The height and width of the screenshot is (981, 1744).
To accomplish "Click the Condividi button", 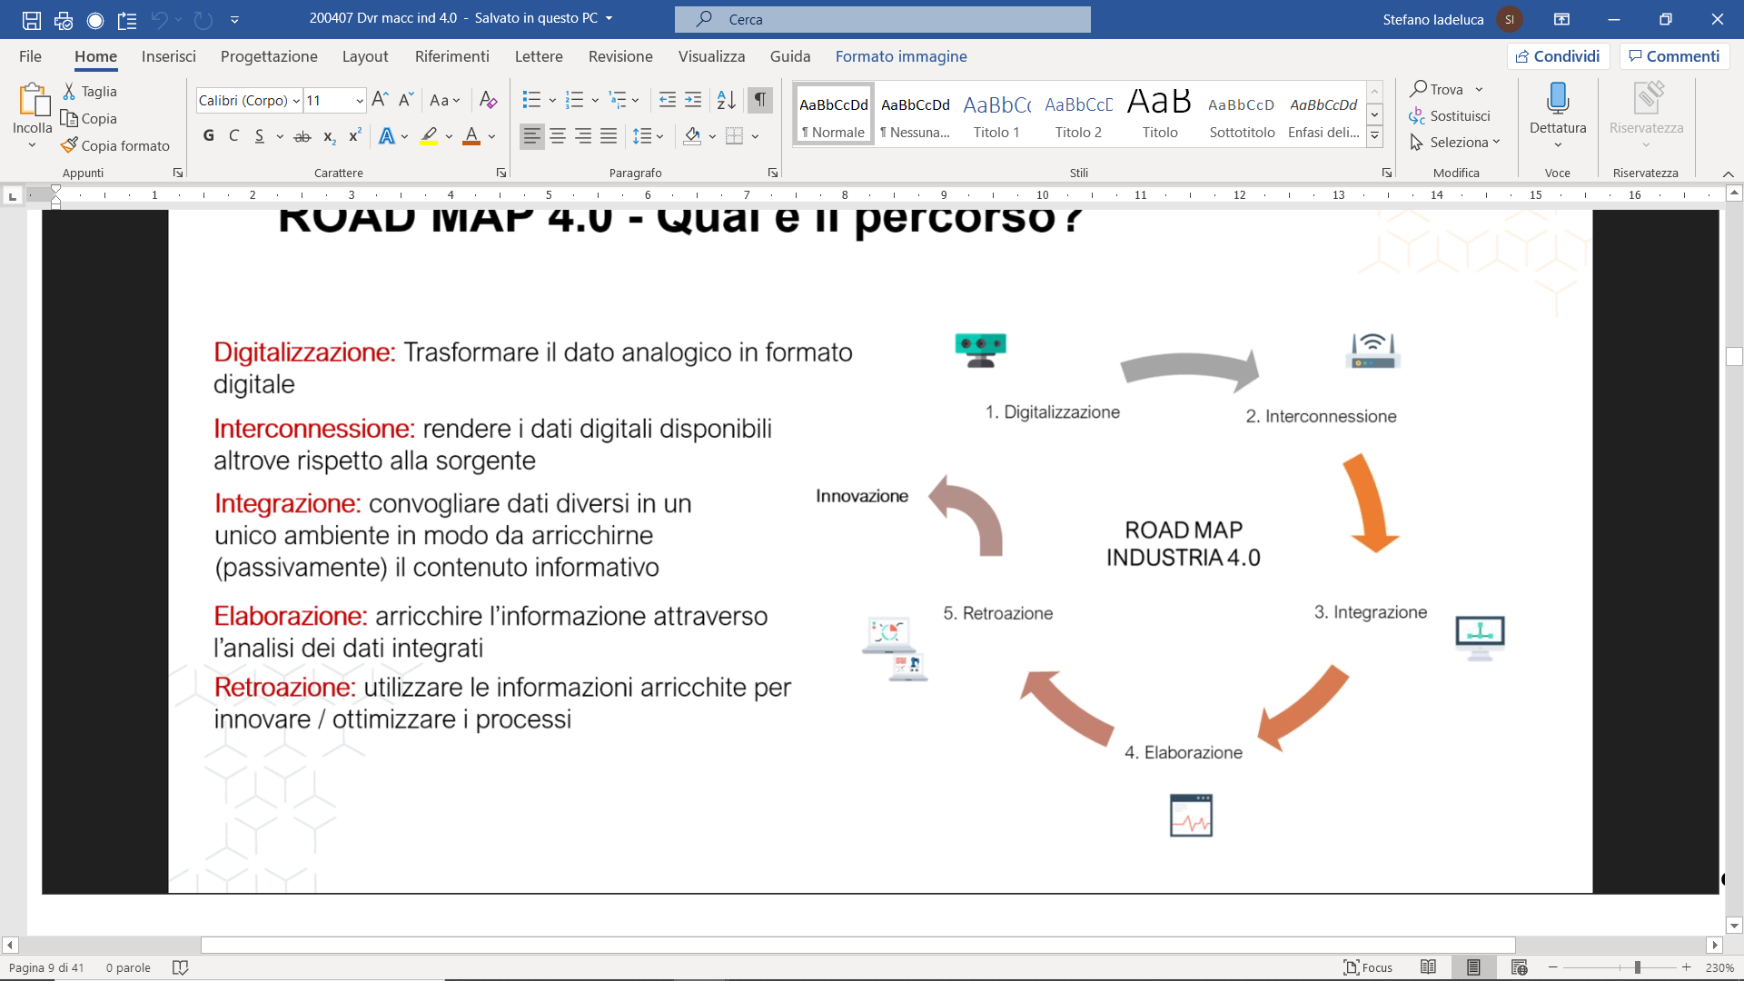I will (x=1558, y=56).
